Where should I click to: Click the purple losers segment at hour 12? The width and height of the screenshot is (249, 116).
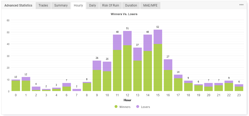(127, 38)
